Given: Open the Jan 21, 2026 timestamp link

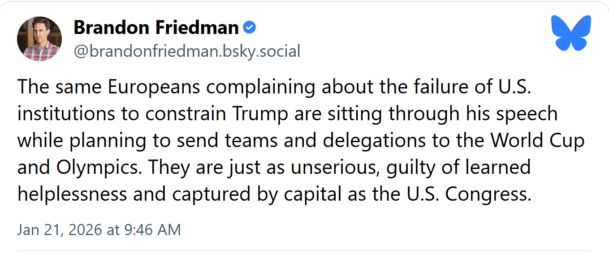Looking at the screenshot, I should pos(99,230).
